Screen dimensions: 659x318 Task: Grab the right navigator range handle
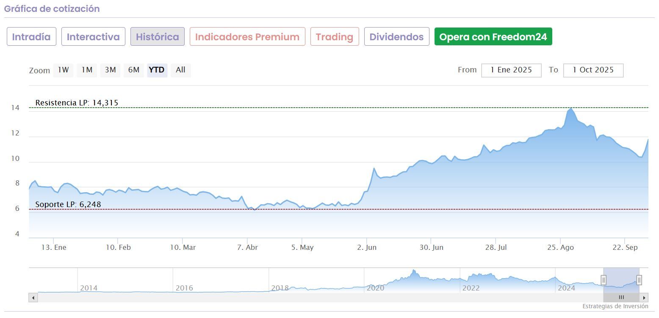click(639, 280)
